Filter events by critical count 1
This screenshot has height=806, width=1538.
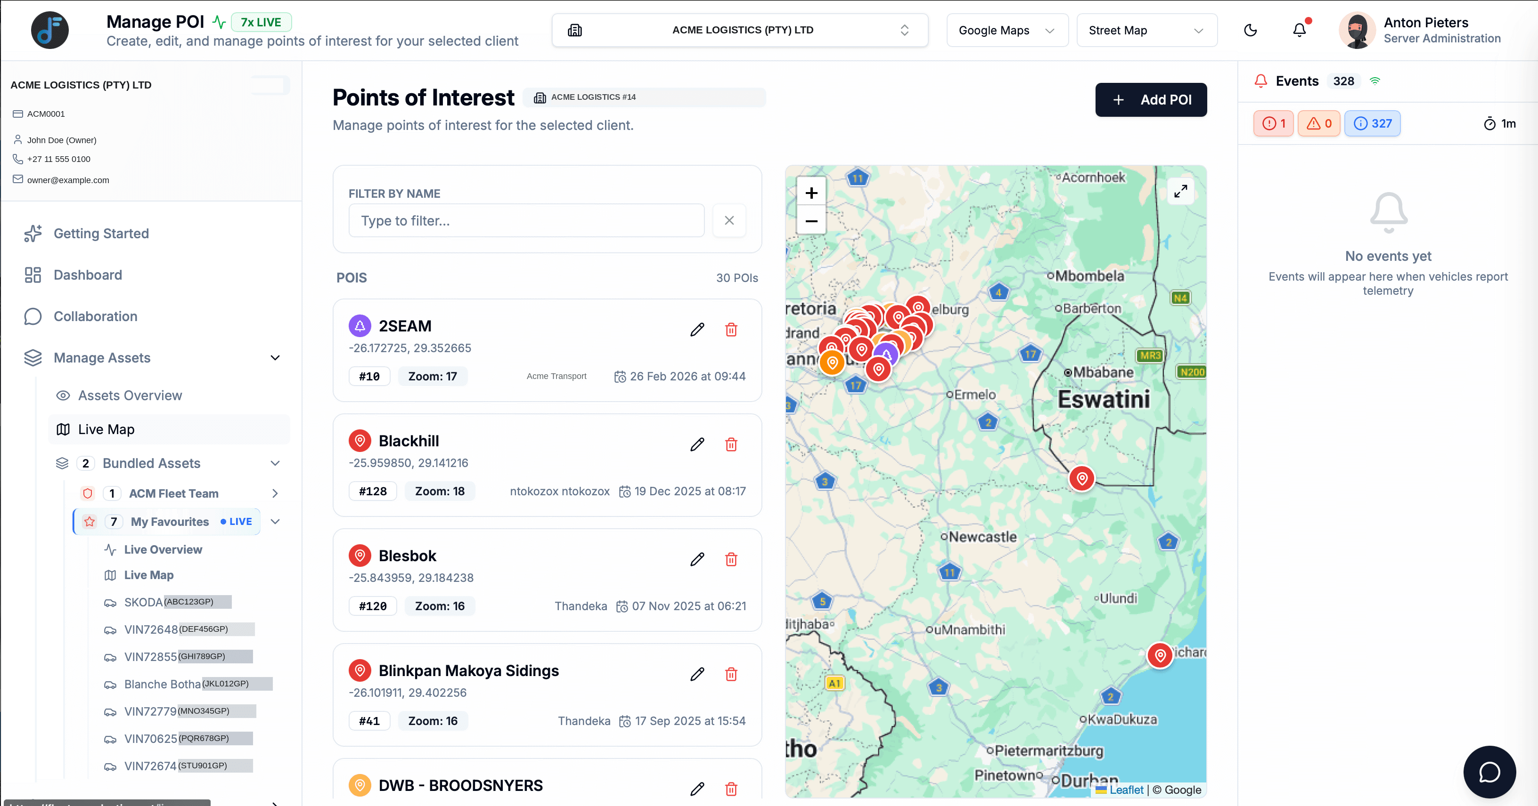point(1273,123)
